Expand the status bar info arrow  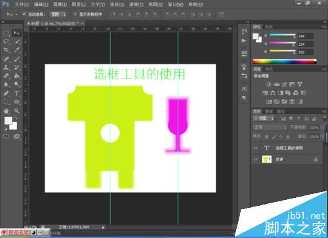point(103,228)
